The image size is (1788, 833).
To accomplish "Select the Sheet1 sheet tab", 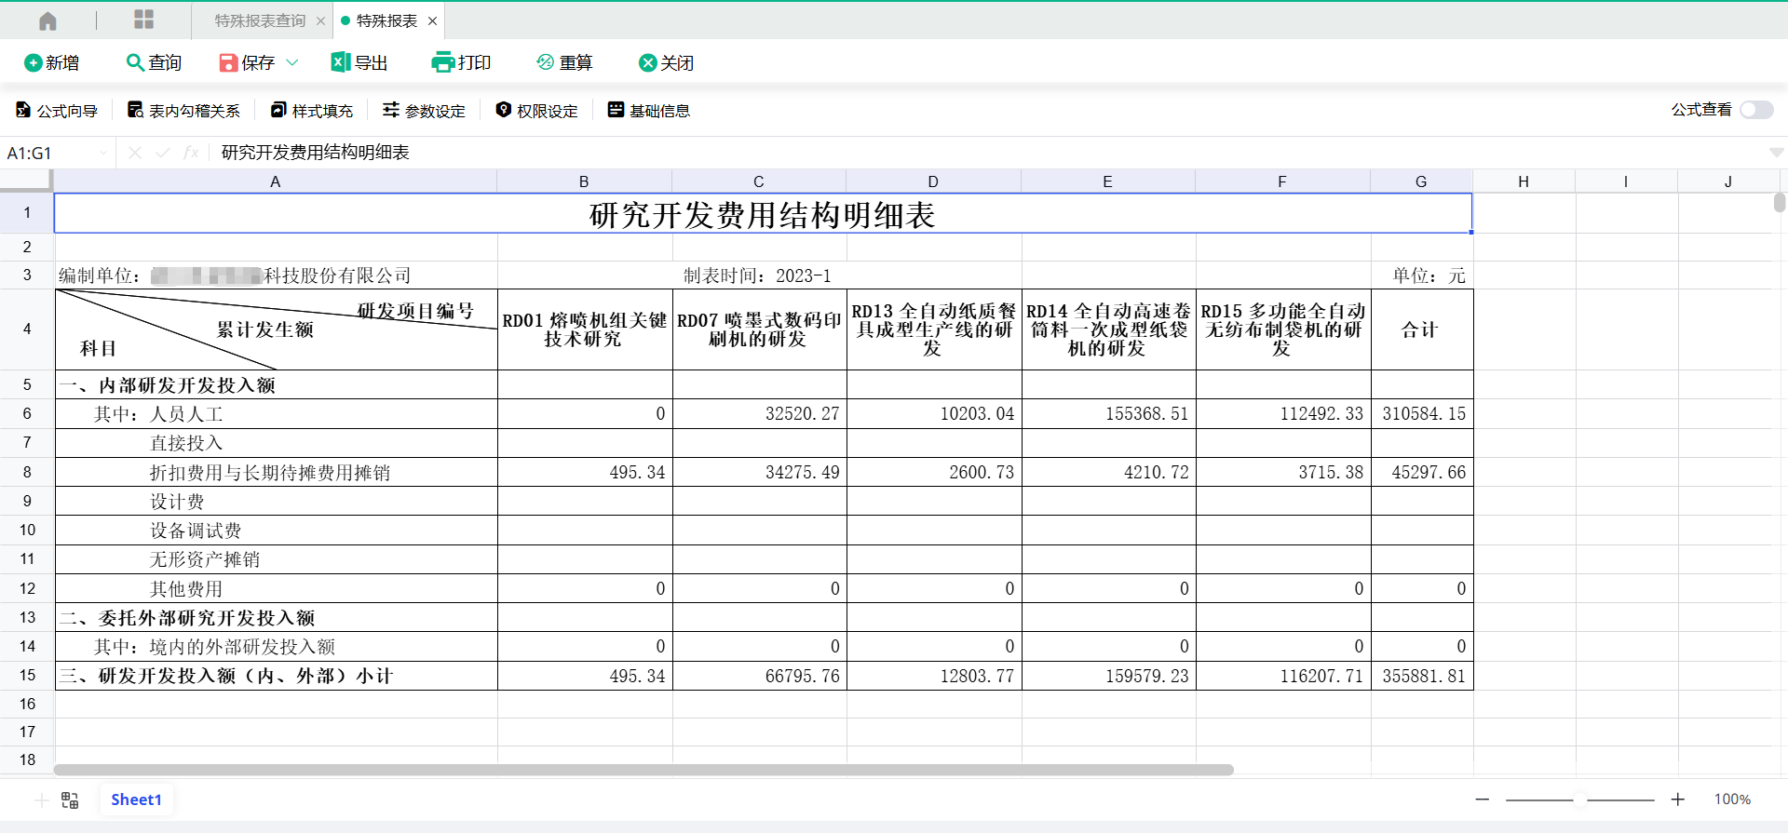I will (136, 799).
